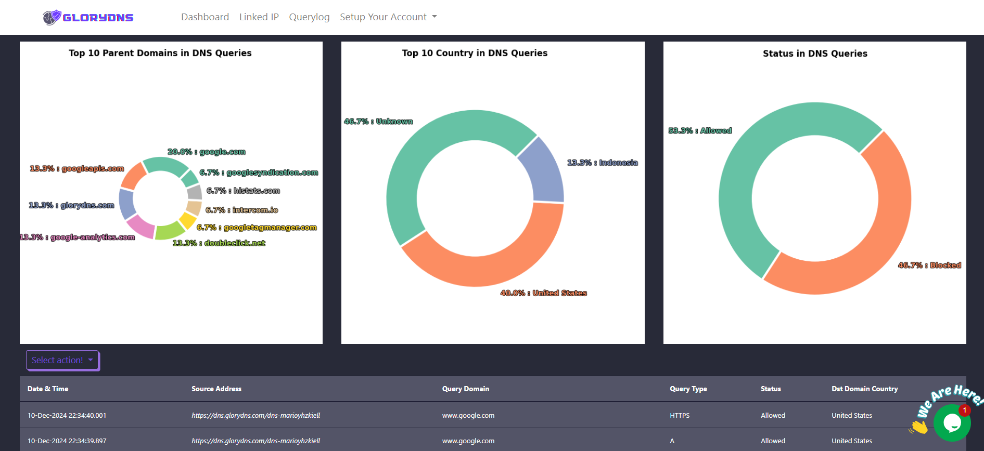This screenshot has width=984, height=451.
Task: Click the 46.7% : Unknown label
Action: click(x=378, y=121)
